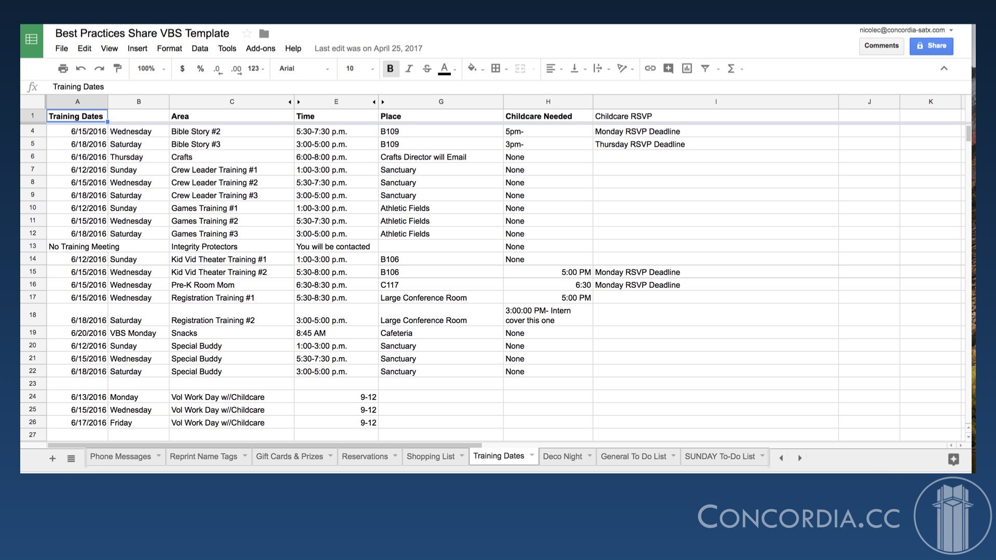Switch to the Reprint Name Tags tab
Image resolution: width=996 pixels, height=560 pixels.
coord(203,456)
